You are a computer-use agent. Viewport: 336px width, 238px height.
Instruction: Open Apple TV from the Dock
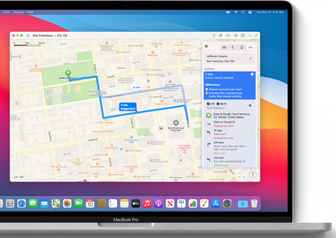tap(136, 203)
